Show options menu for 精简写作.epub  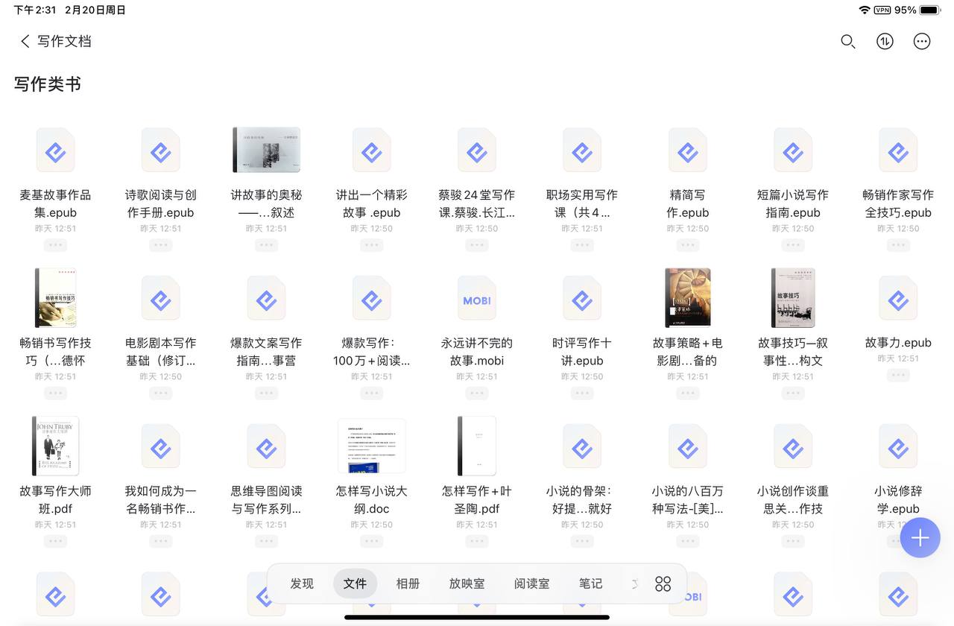tap(687, 244)
